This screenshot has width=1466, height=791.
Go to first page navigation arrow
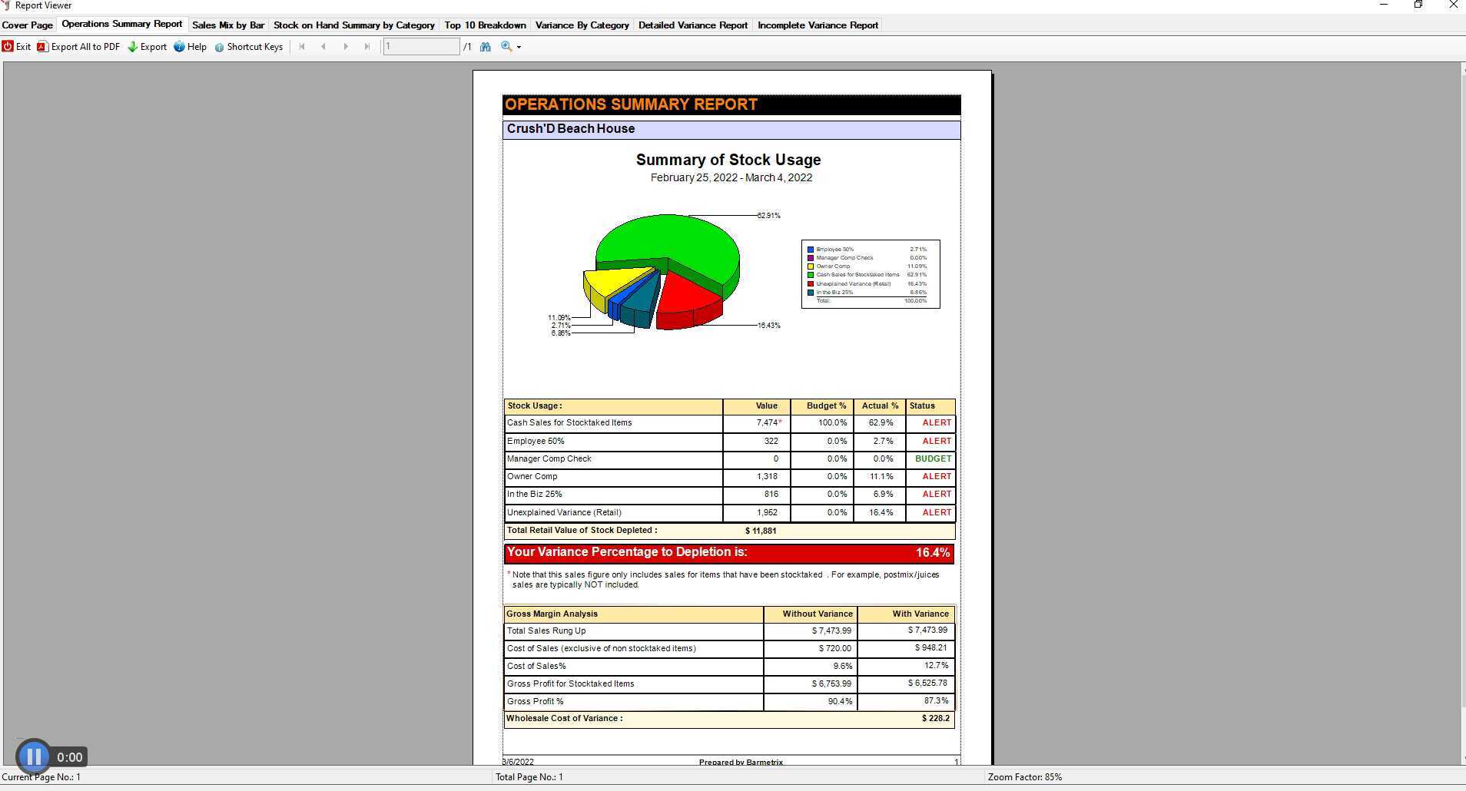(x=302, y=47)
